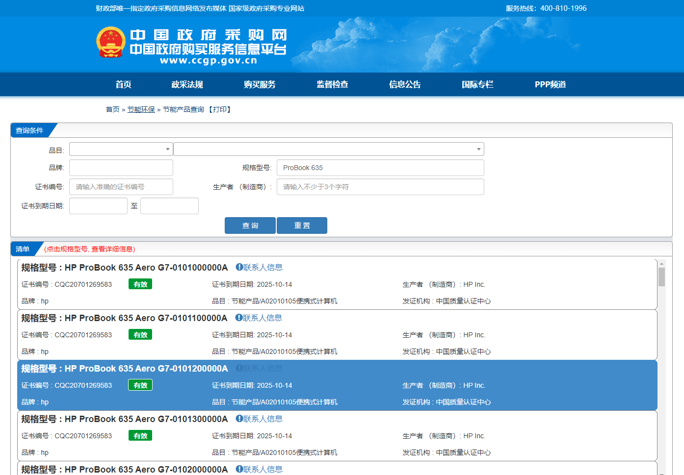Screen dimensions: 684x475
Task: Focus the 生产者（制造商） manufacturer field
Action: [x=380, y=187]
